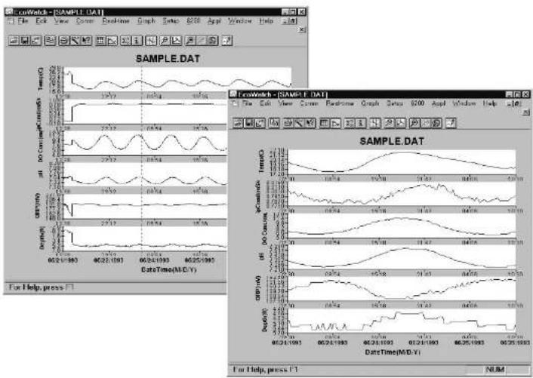Open the Appl menu in the front window

point(438,103)
